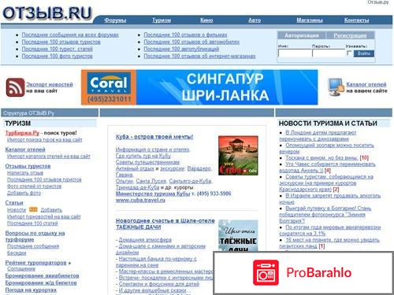Screen dimensions: 394x295
Task: Open Вопросы по отдыху на турфоруме
Action: click(x=35, y=236)
